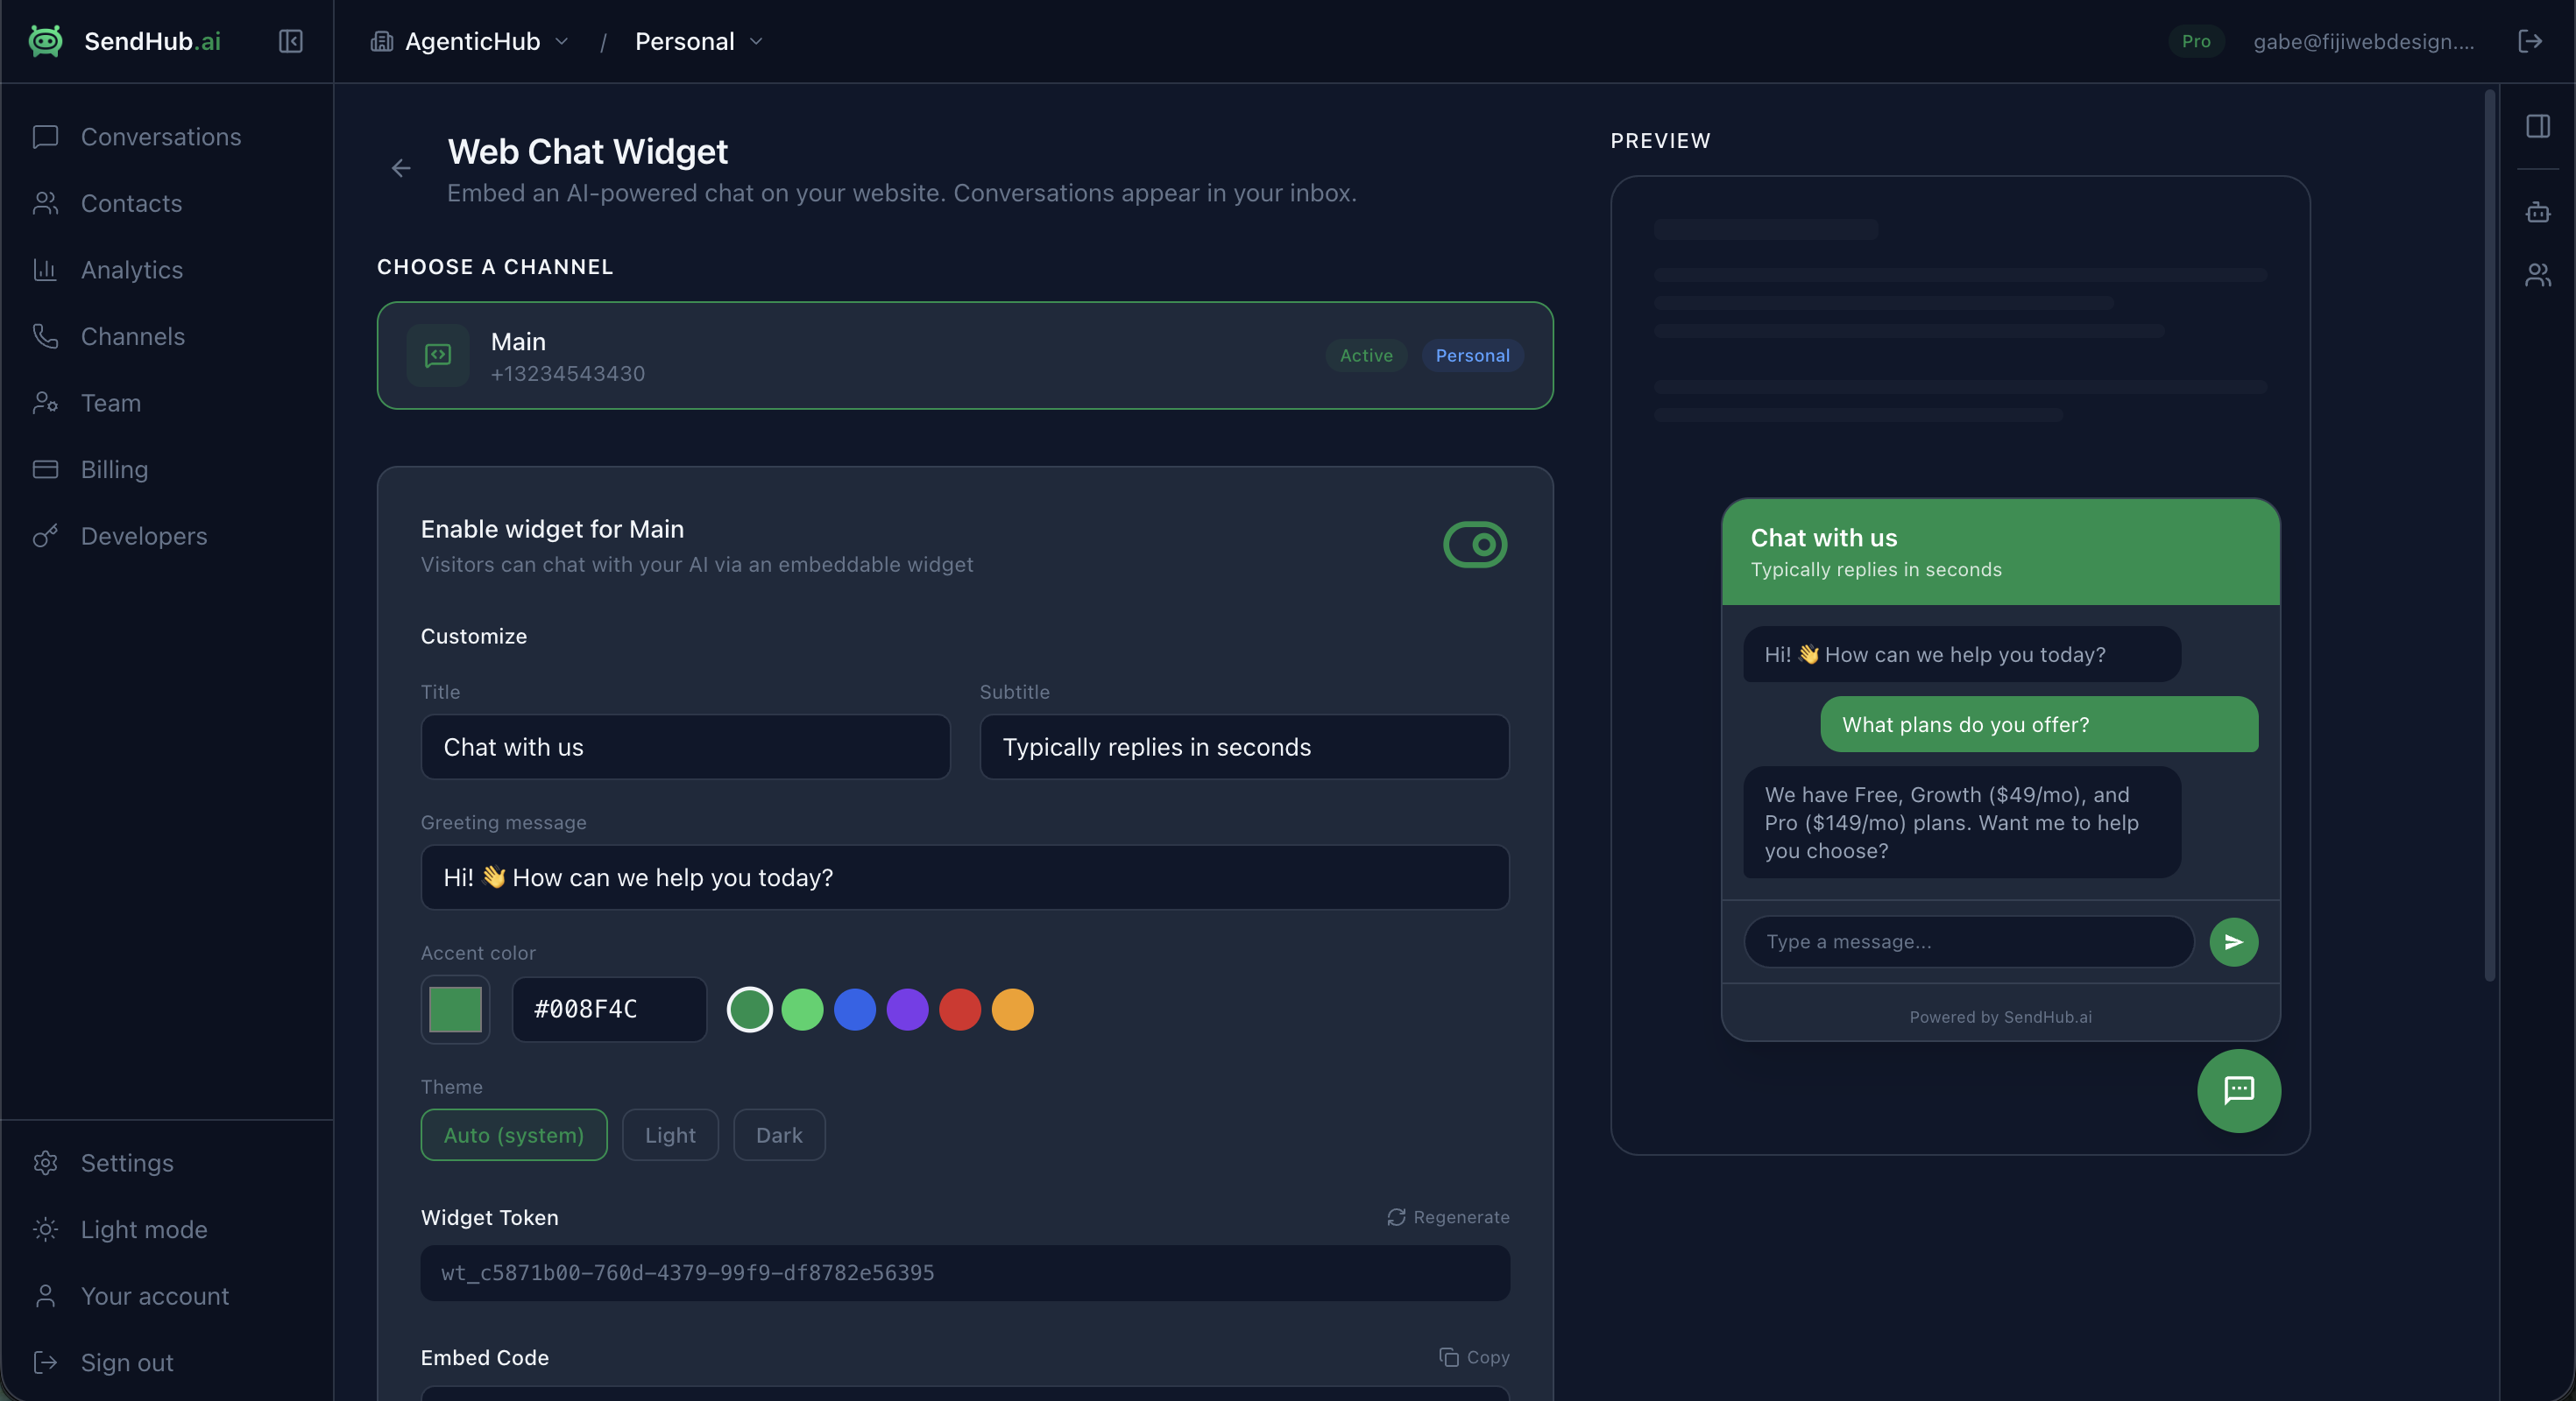Click the floating chat launcher bubble
Image resolution: width=2576 pixels, height=1401 pixels.
point(2239,1090)
